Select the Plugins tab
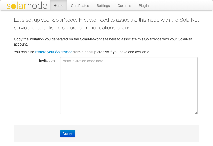213x146 pixels. pyautogui.click(x=144, y=6)
